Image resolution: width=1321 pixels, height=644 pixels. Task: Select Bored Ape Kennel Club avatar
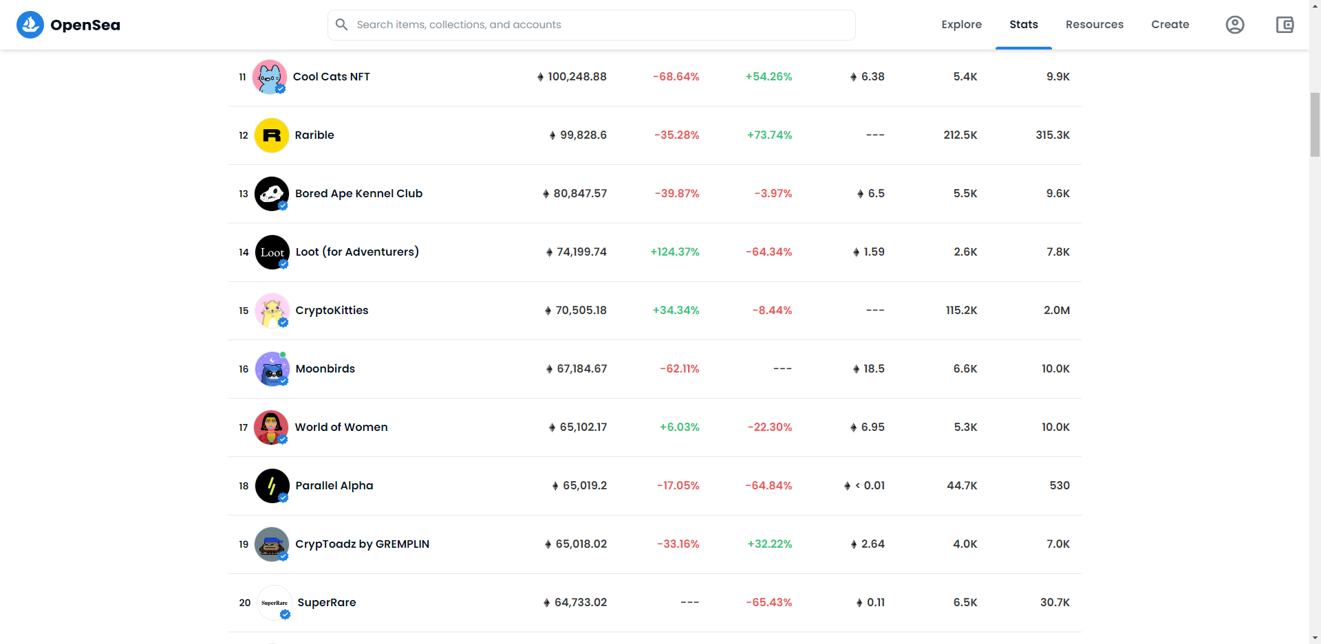coord(272,194)
